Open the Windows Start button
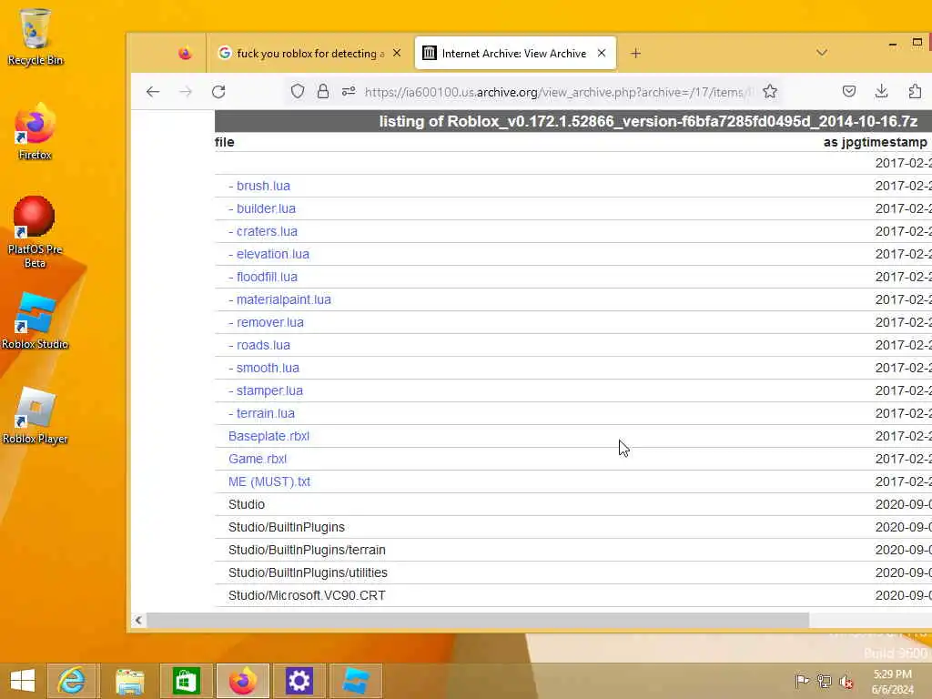This screenshot has width=932, height=699. pyautogui.click(x=23, y=681)
